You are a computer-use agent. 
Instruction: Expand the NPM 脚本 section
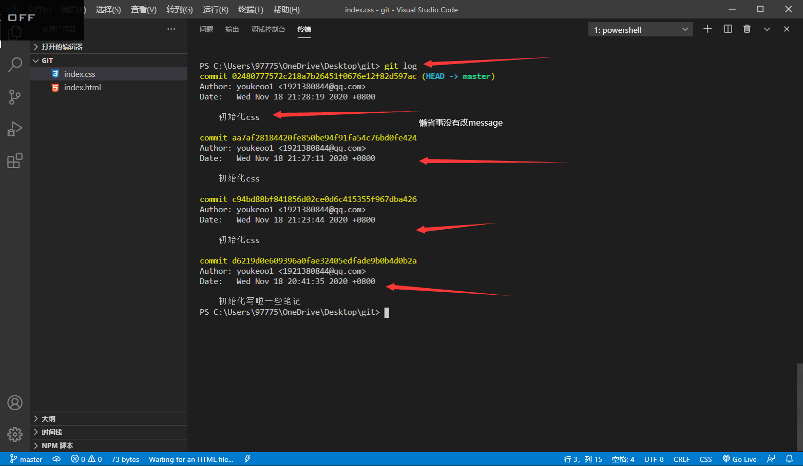(108, 445)
